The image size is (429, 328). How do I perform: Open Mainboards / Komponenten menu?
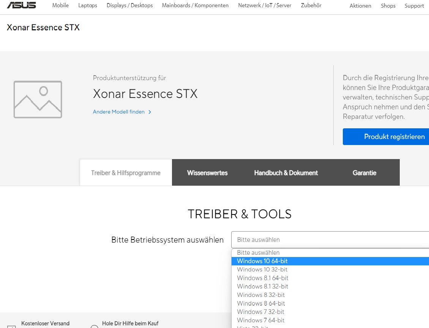[x=195, y=5]
